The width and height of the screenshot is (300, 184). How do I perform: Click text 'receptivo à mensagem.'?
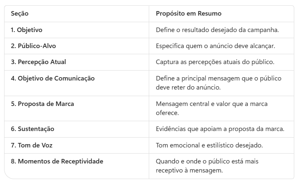189,170
